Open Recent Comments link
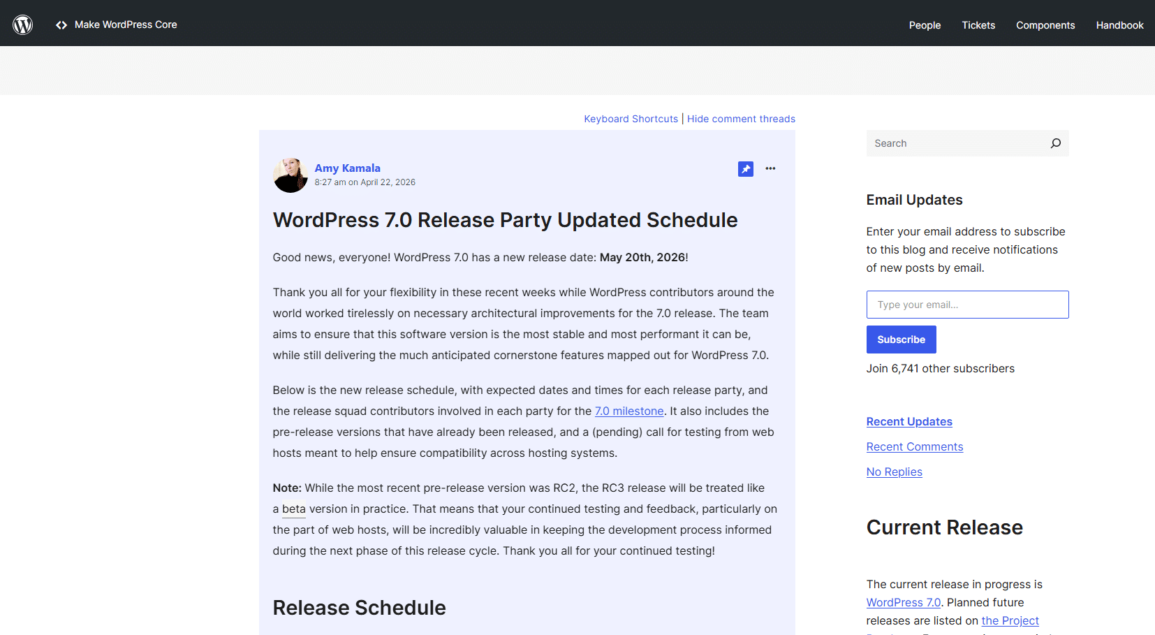This screenshot has height=635, width=1155. 914,446
